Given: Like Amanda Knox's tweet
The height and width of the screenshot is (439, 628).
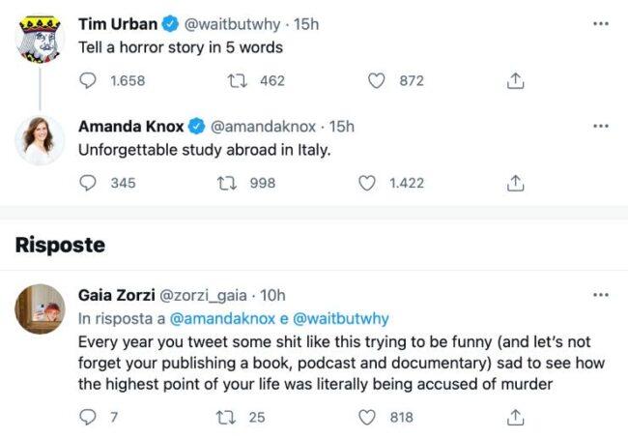Looking at the screenshot, I should click(367, 183).
